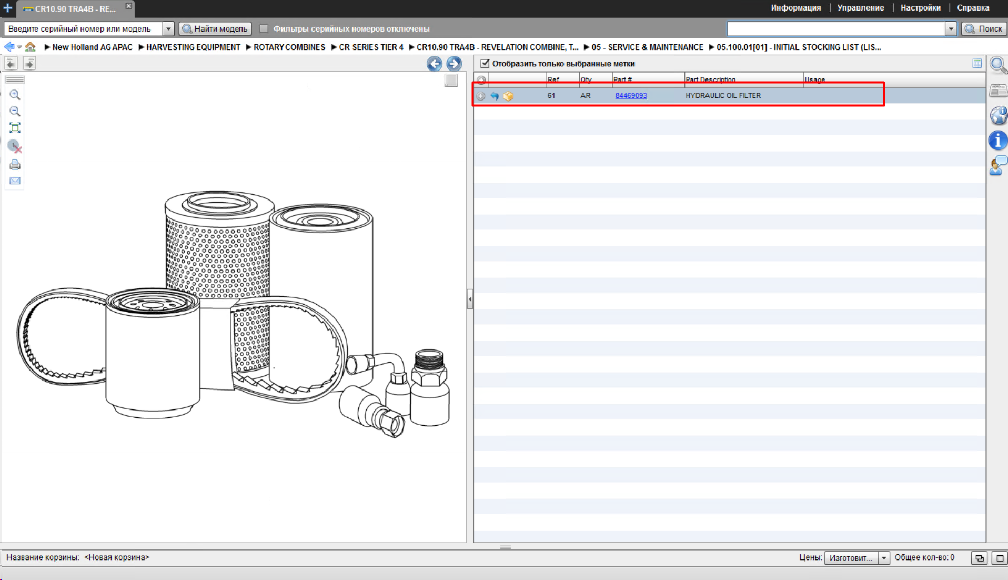Viewport: 1008px width, 580px height.
Task: Print the diagram via printer icon
Action: (15, 165)
